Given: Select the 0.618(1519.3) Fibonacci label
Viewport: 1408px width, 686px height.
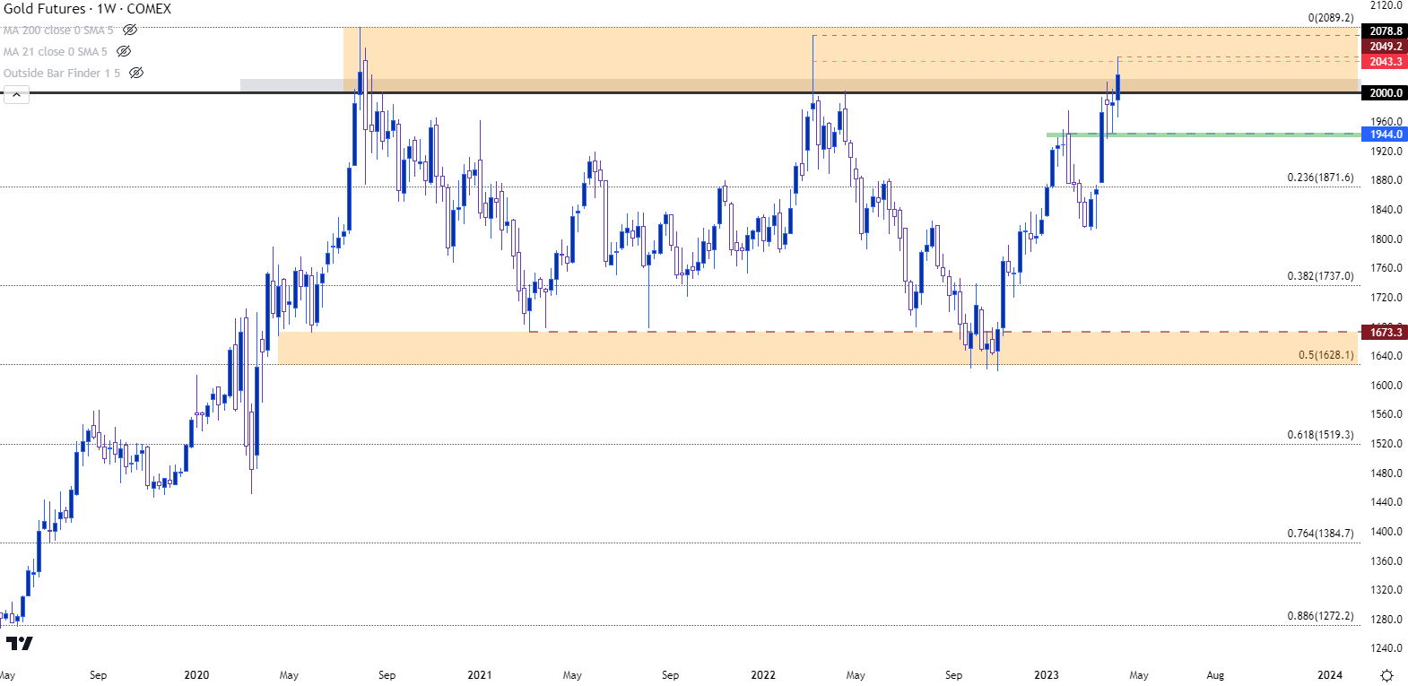Looking at the screenshot, I should [1320, 435].
